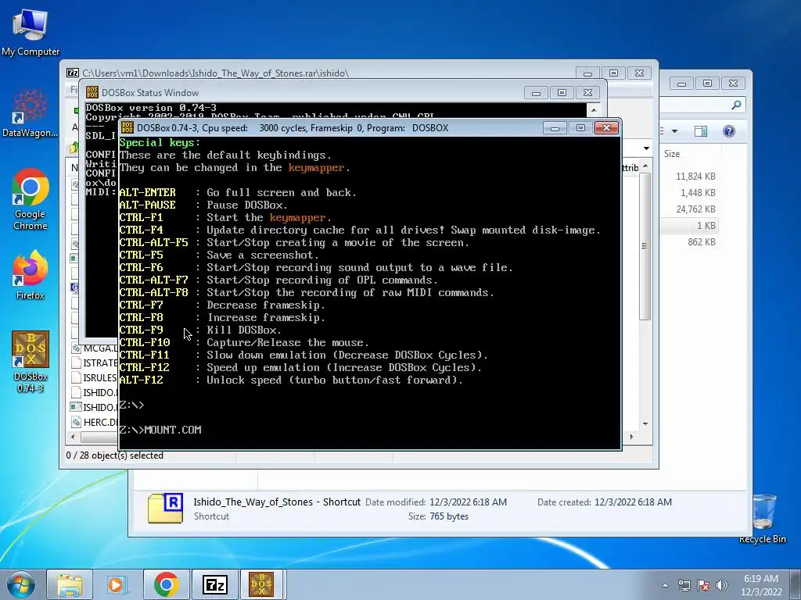Launch Google Chrome from the desktop shortcut
The height and width of the screenshot is (600, 801).
31,199
